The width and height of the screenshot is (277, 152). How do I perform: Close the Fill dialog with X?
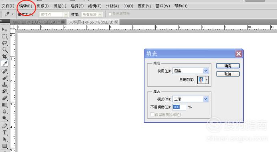tap(239, 54)
